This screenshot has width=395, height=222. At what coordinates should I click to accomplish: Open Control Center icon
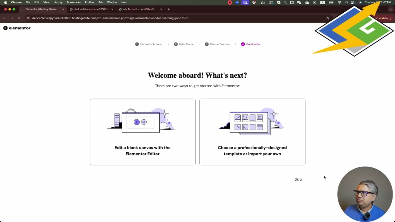(352, 2)
